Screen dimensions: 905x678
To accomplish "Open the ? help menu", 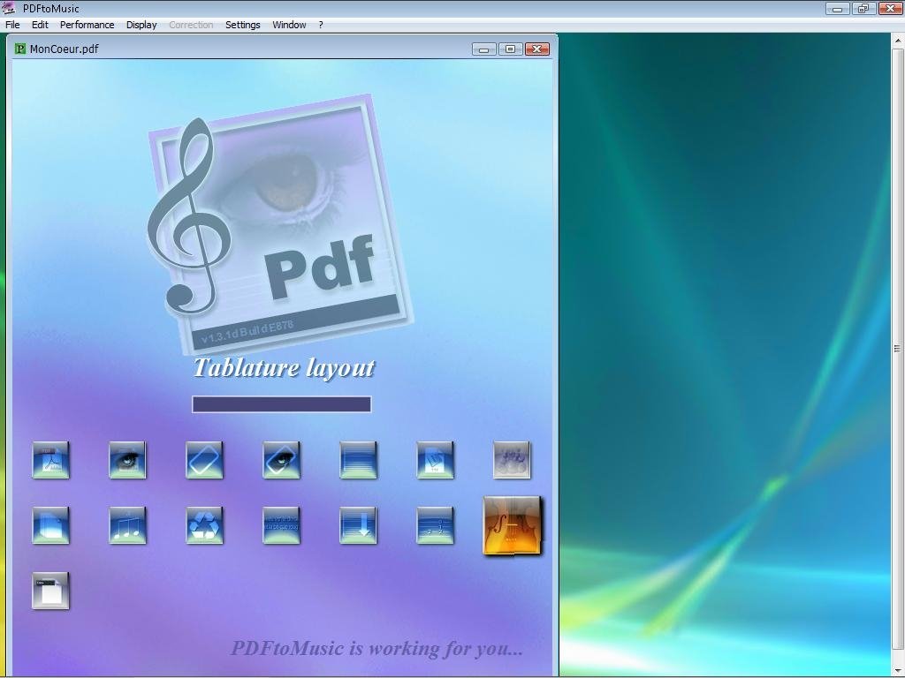I will 320,25.
